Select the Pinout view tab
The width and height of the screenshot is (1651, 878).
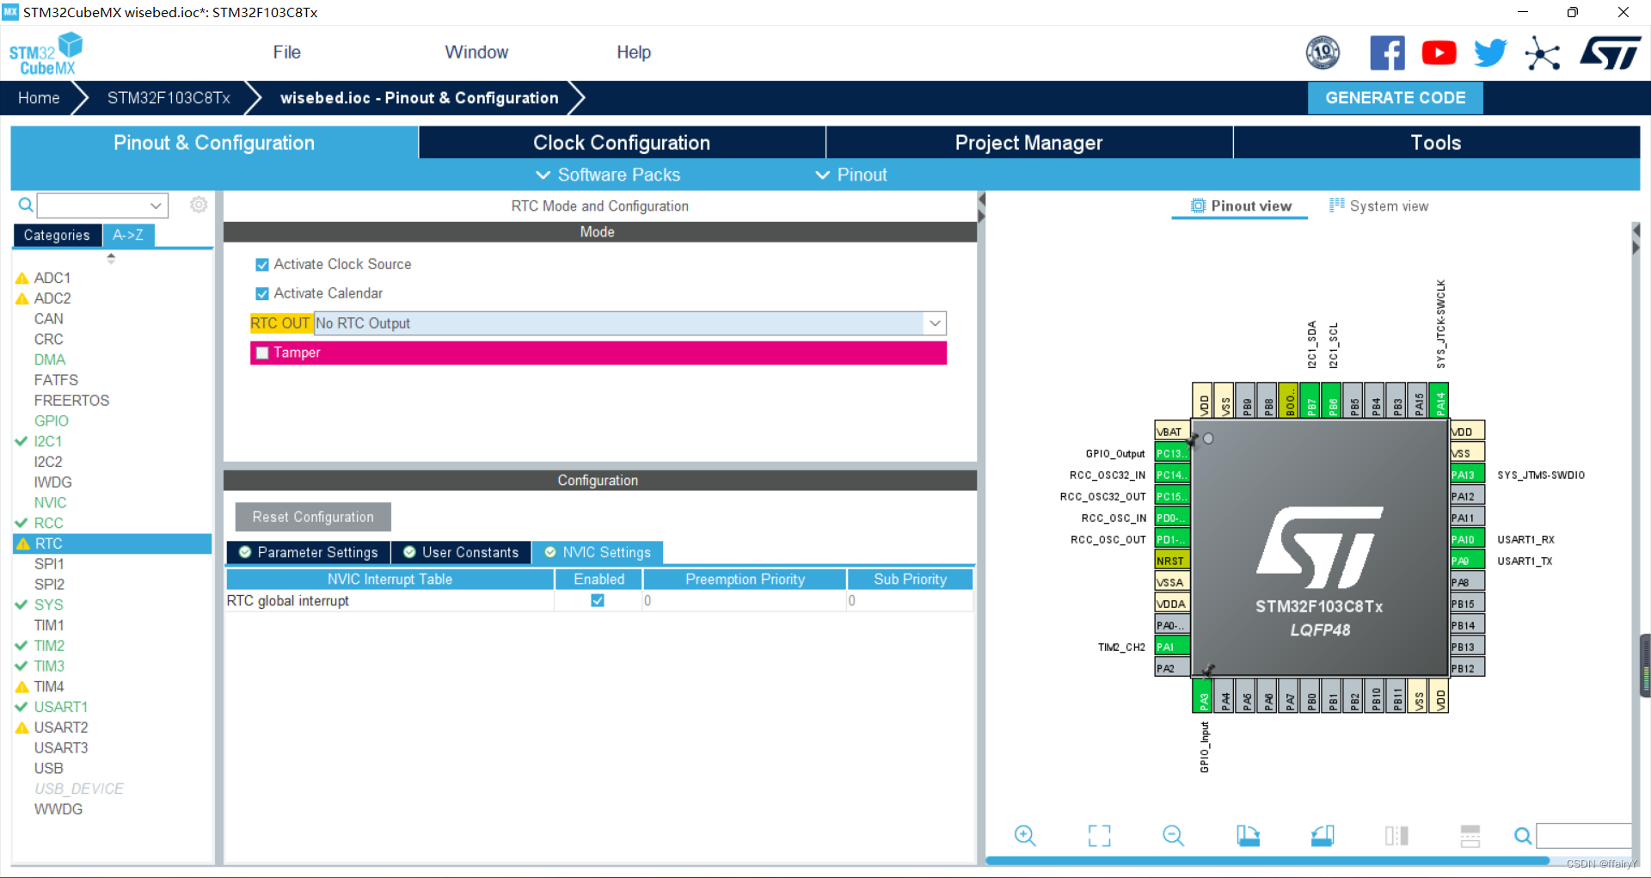point(1241,206)
